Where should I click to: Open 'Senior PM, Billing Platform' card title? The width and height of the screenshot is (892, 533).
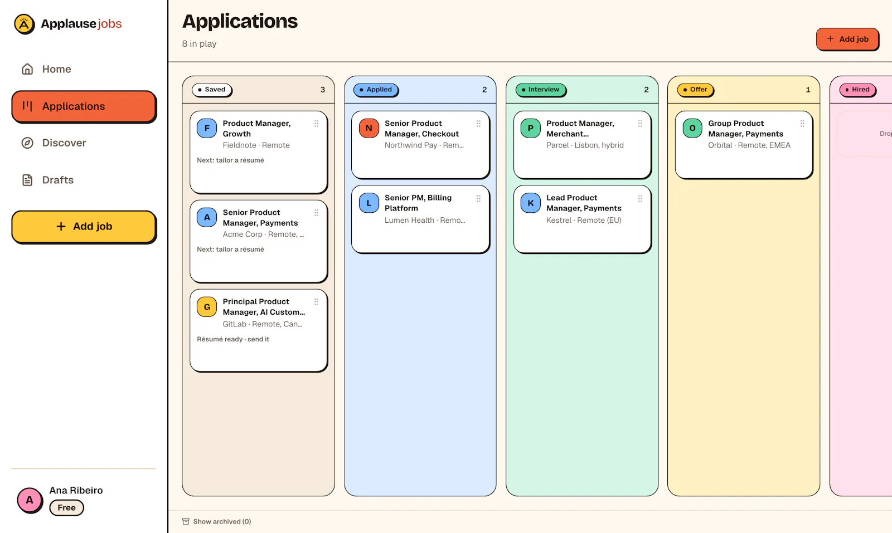point(418,203)
